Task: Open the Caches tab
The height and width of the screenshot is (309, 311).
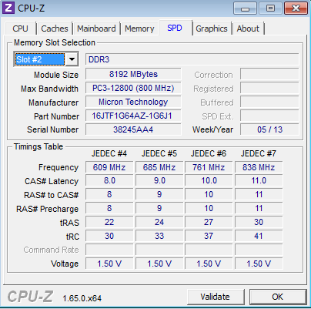Action: [55, 29]
